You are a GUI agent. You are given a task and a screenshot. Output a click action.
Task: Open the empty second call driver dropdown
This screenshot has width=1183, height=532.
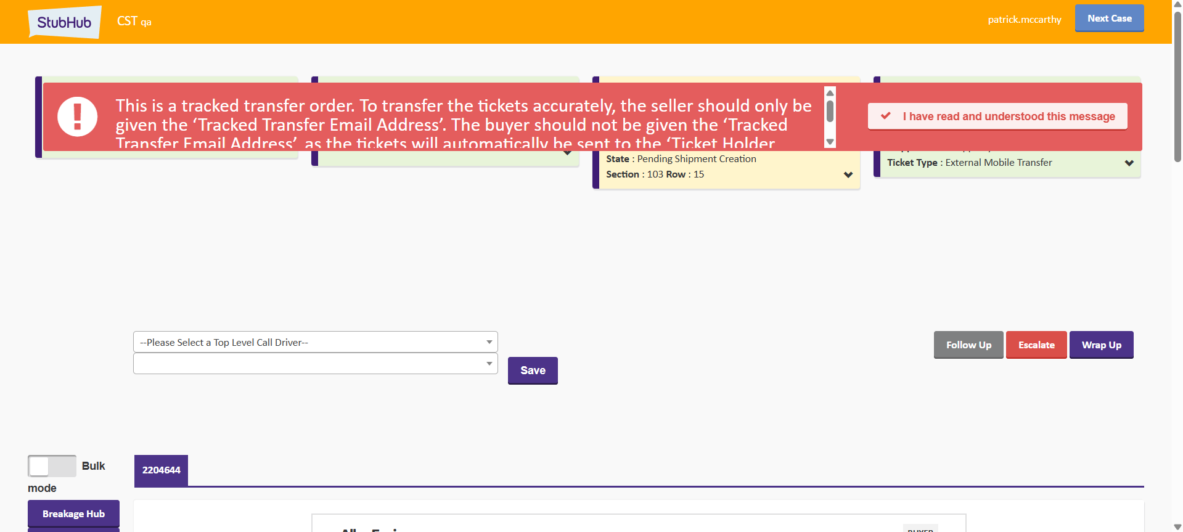click(315, 364)
